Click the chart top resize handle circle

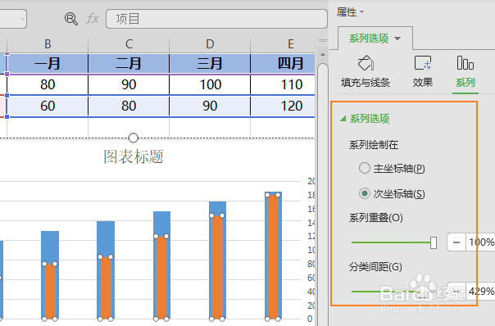point(134,138)
